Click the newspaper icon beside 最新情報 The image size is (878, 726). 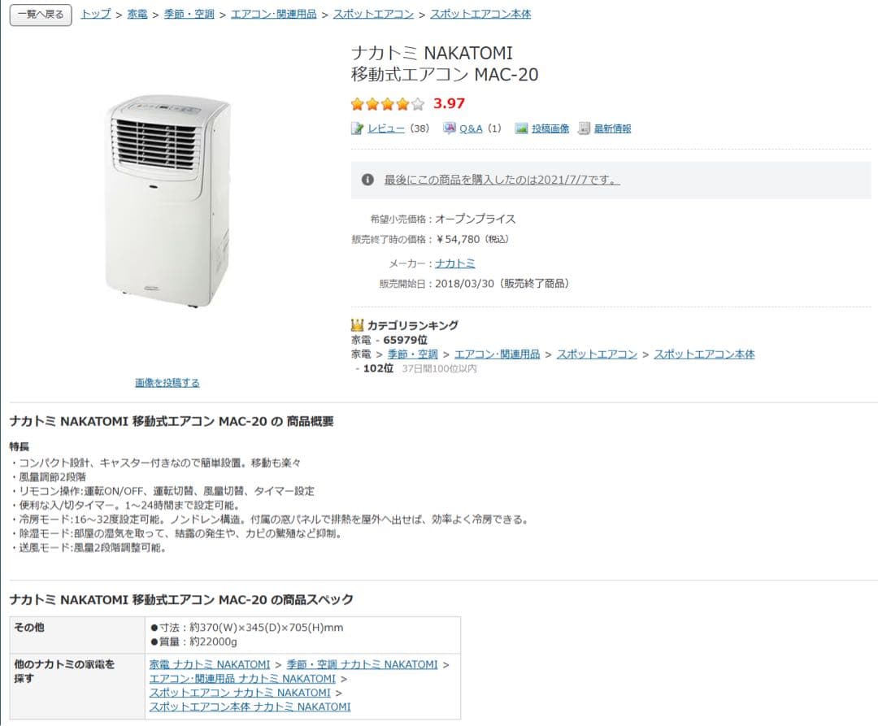pos(583,128)
